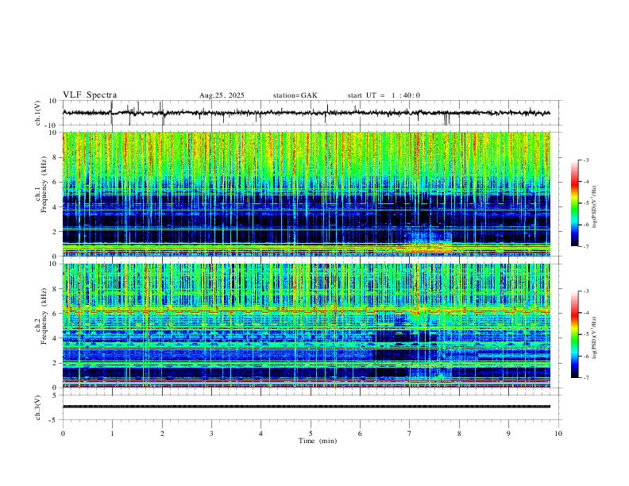Click time axis tick label '0'
This screenshot has width=629, height=486.
63,434
